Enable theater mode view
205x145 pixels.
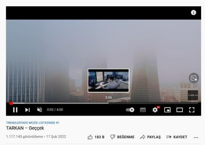coord(180,110)
